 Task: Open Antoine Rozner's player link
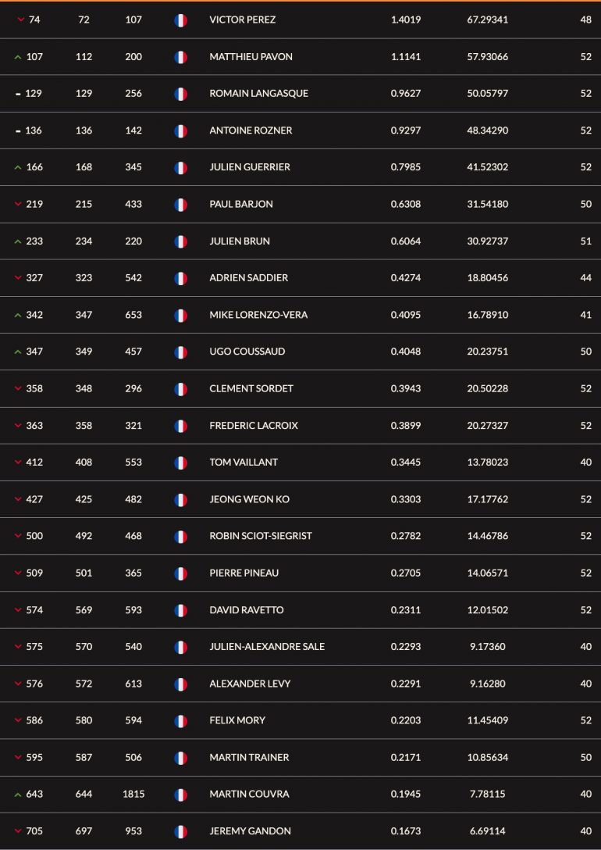click(251, 130)
